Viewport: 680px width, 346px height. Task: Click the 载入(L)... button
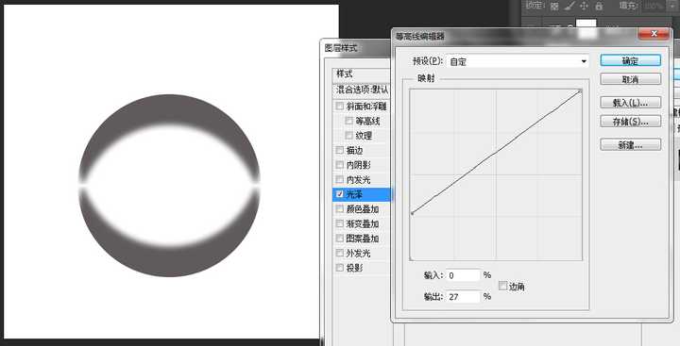click(630, 103)
